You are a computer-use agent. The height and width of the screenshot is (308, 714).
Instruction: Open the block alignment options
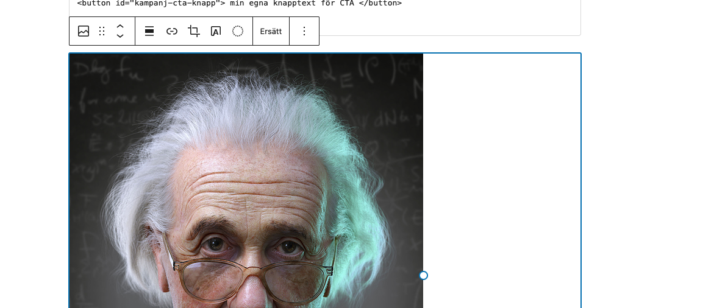(149, 31)
